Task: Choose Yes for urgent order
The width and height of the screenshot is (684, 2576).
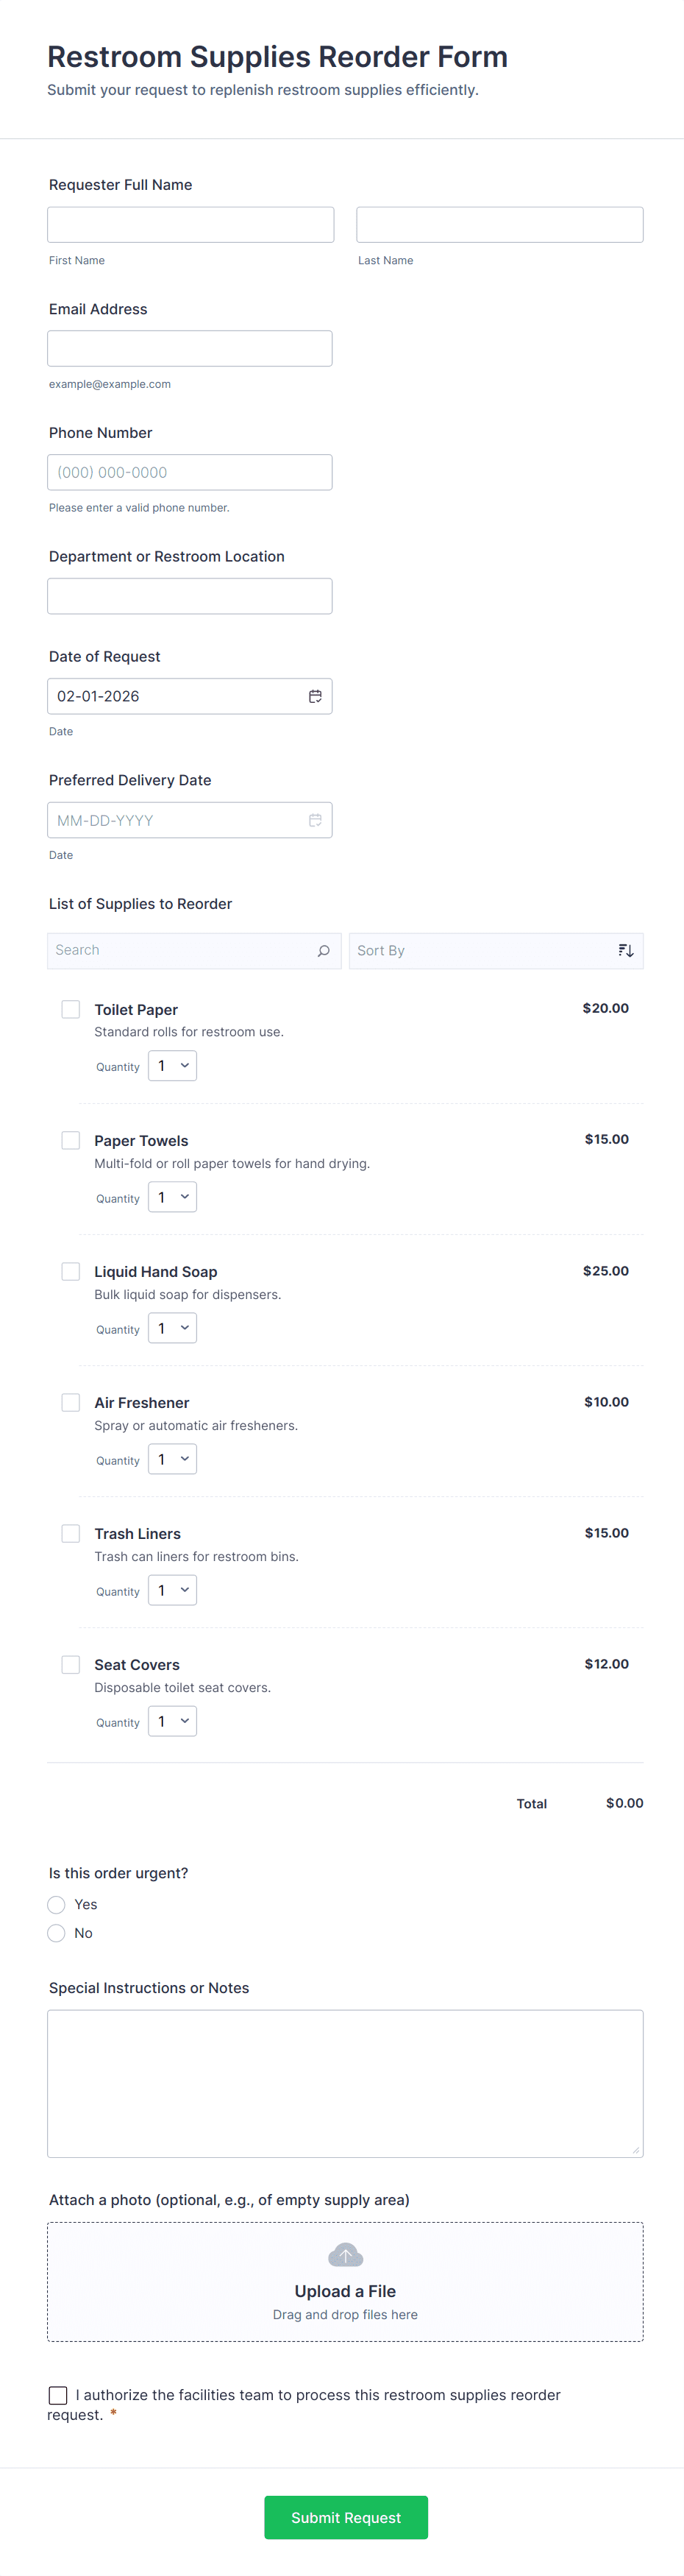Action: (57, 1904)
